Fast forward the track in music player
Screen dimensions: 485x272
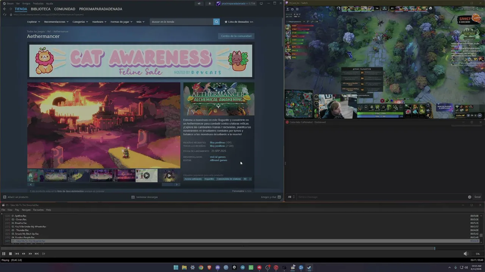coord(30,254)
